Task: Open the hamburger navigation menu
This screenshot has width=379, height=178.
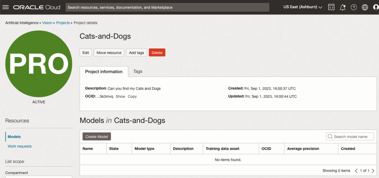Action: pos(6,7)
